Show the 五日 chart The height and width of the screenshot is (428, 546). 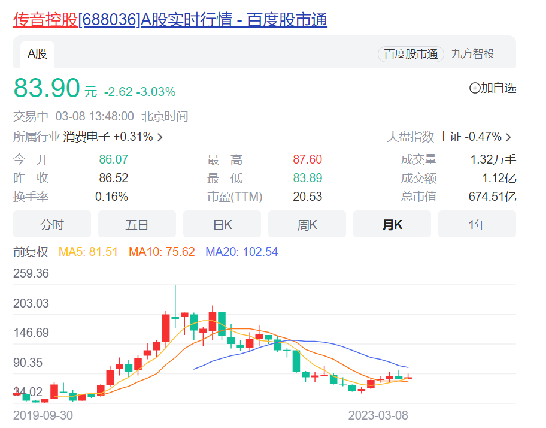tap(137, 225)
